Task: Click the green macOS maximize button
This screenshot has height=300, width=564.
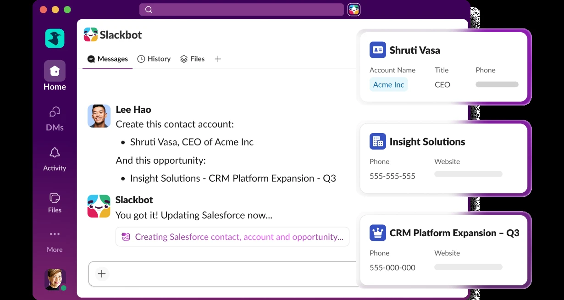Action: pos(67,10)
